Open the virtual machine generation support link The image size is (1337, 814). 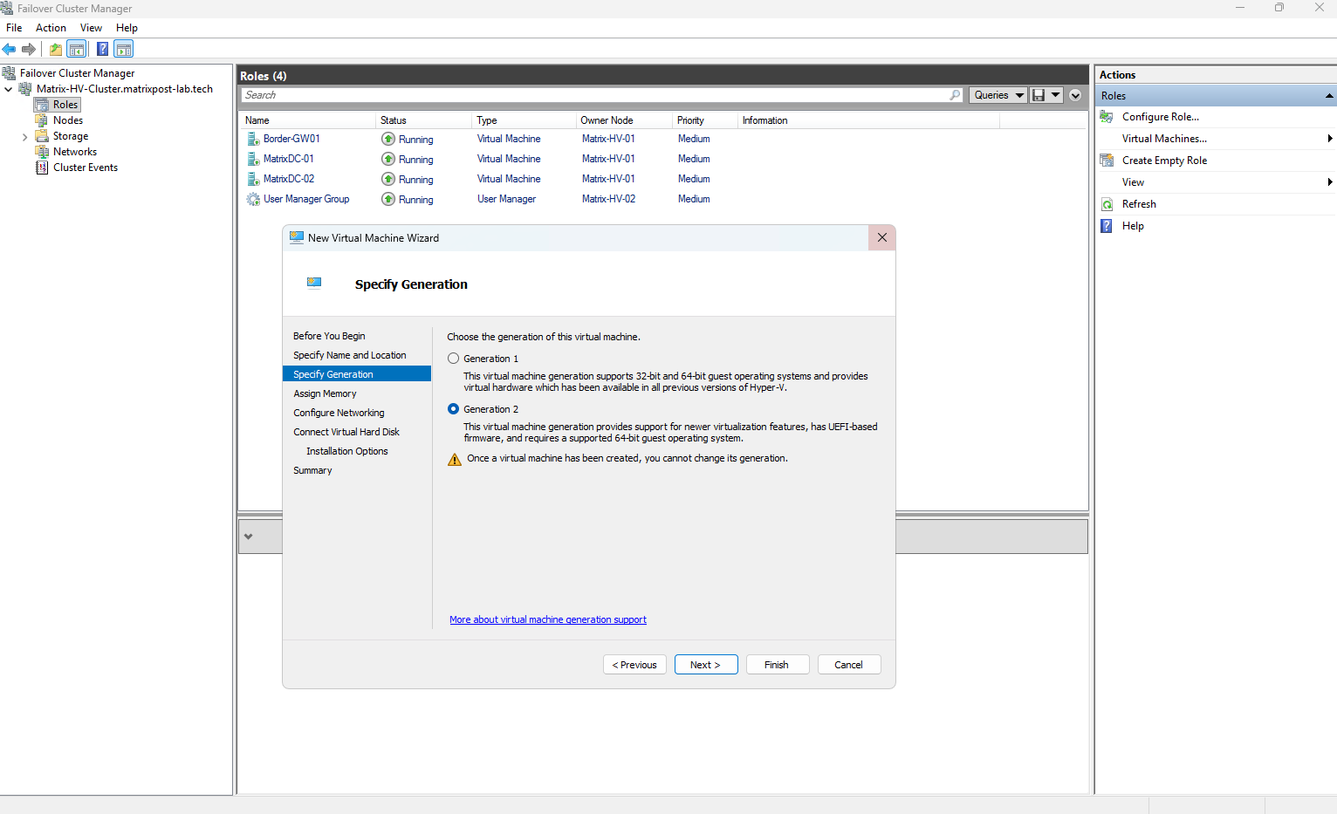tap(548, 619)
